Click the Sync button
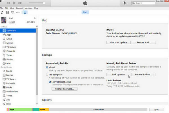Image resolution: width=169 pixels, height=113 pixels. coord(157,110)
